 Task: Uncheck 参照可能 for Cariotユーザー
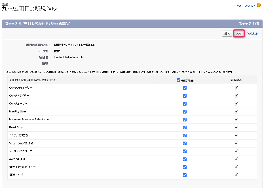tap(185, 104)
